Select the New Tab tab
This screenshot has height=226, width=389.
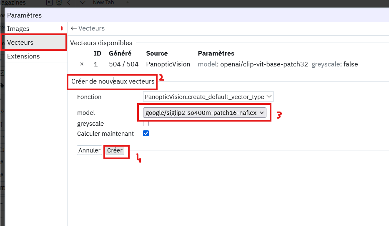(x=104, y=3)
